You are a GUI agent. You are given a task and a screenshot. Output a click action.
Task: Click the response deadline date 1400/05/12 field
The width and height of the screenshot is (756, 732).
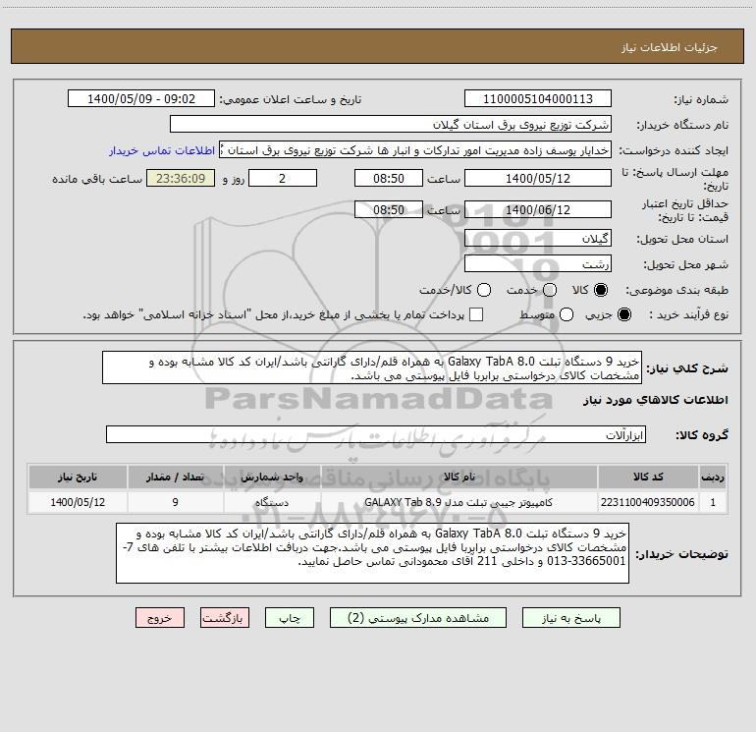pos(538,178)
